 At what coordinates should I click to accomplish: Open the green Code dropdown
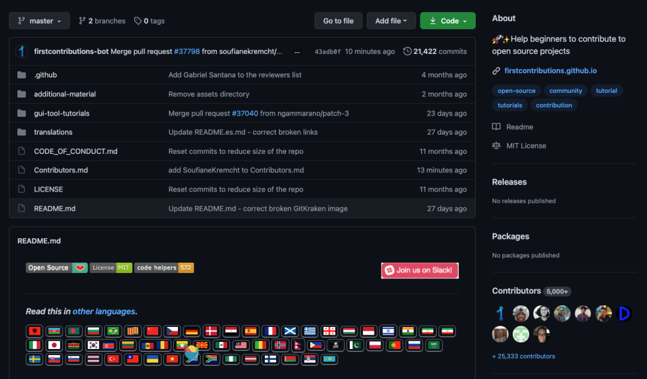point(448,20)
